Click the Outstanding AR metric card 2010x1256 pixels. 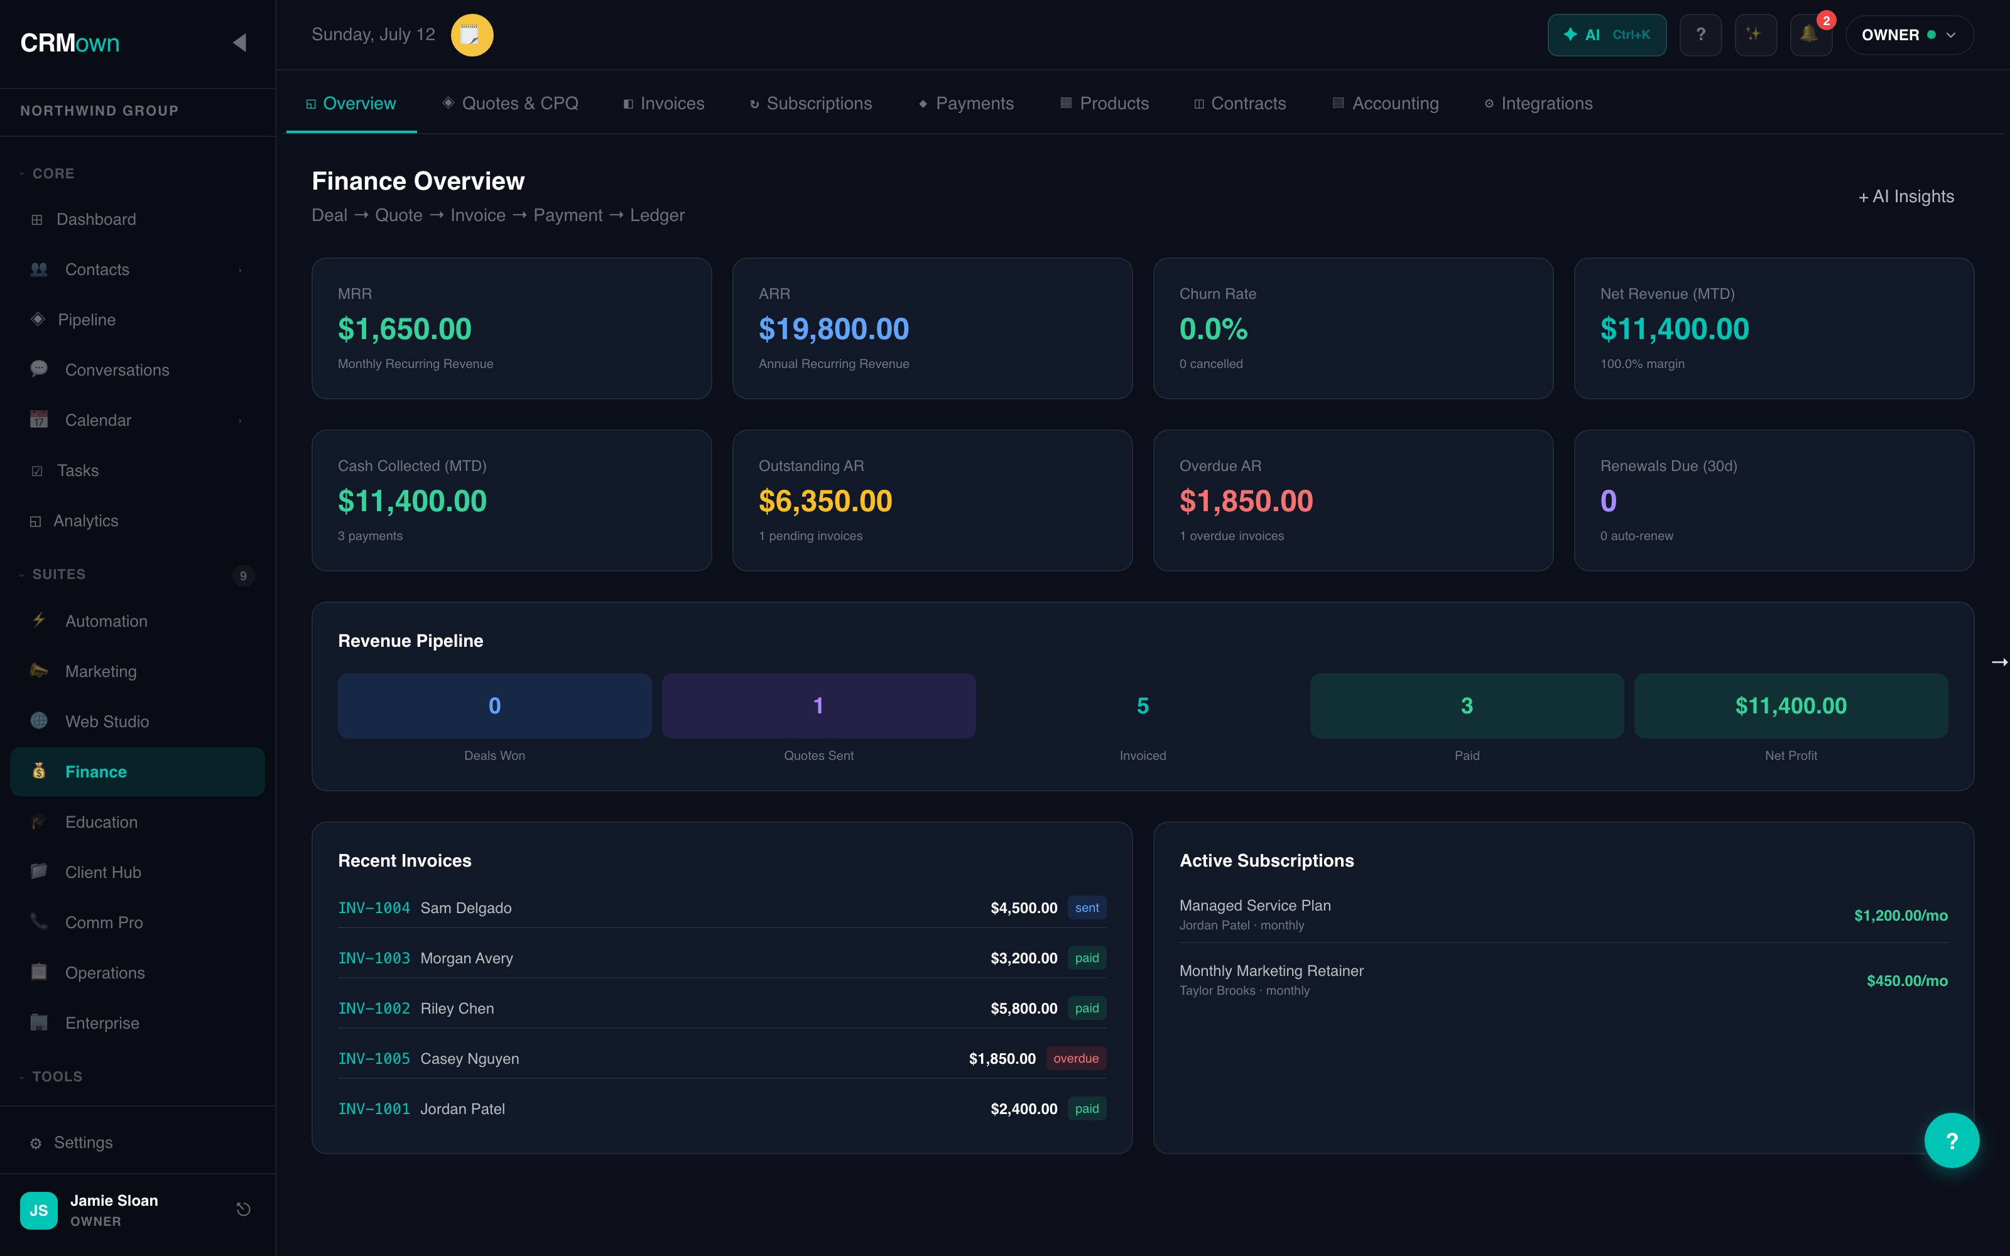click(x=932, y=500)
